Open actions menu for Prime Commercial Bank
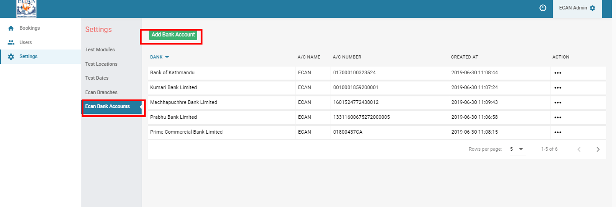 tap(558, 132)
